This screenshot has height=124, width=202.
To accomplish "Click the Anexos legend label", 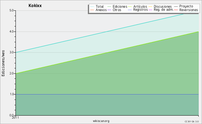I will (x=101, y=10).
